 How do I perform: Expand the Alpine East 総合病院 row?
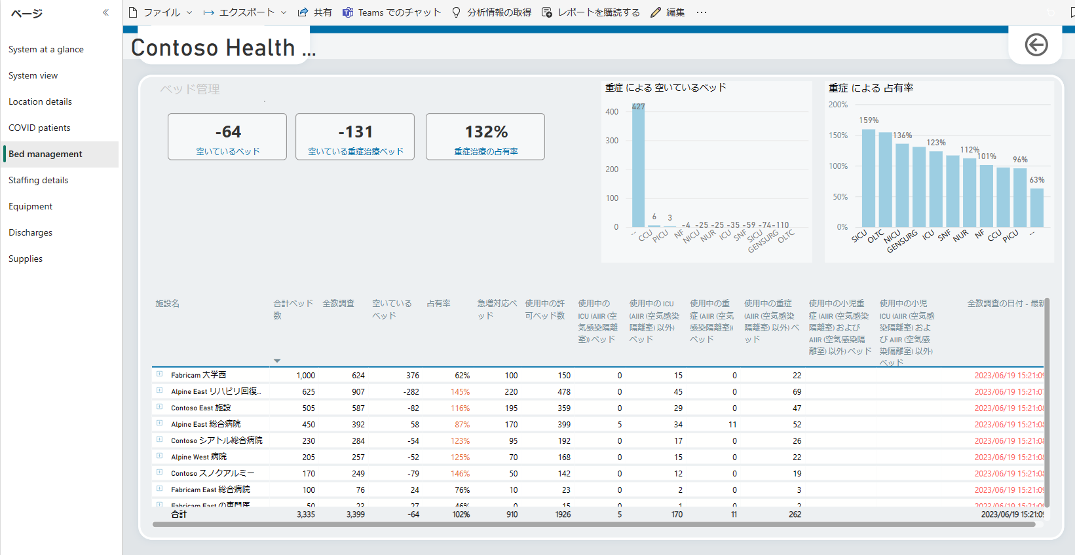coord(159,423)
